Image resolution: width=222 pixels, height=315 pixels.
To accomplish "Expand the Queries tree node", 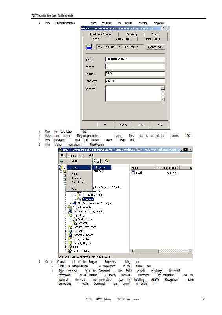I will [65, 231].
